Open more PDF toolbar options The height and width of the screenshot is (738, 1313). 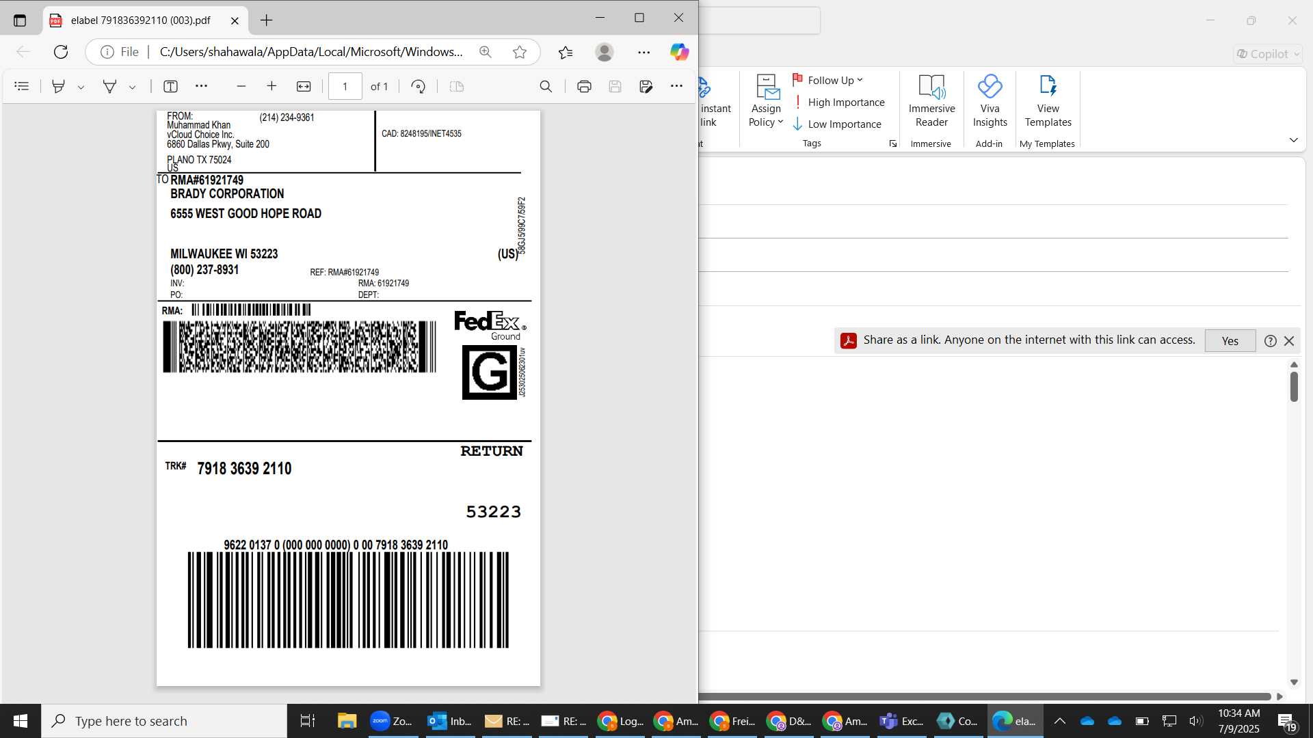676,86
